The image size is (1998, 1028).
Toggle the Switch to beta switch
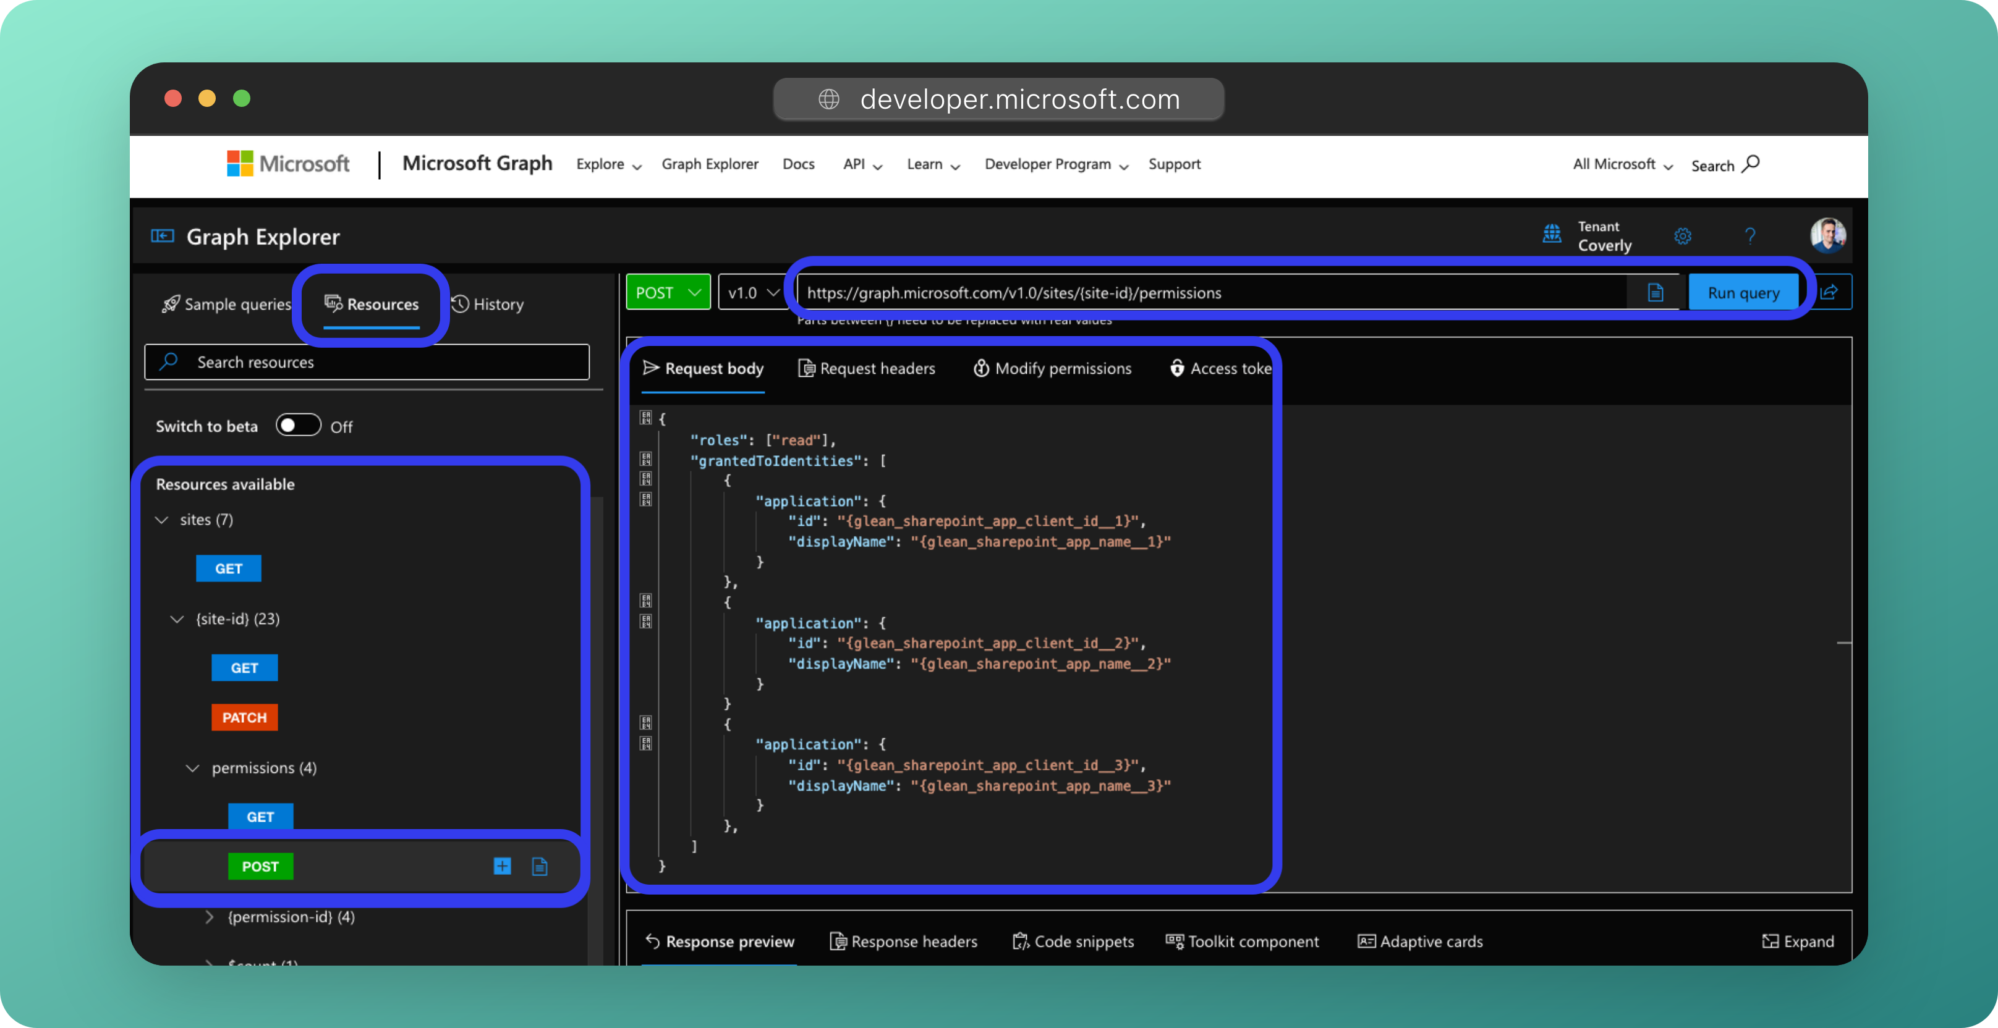pyautogui.click(x=299, y=426)
